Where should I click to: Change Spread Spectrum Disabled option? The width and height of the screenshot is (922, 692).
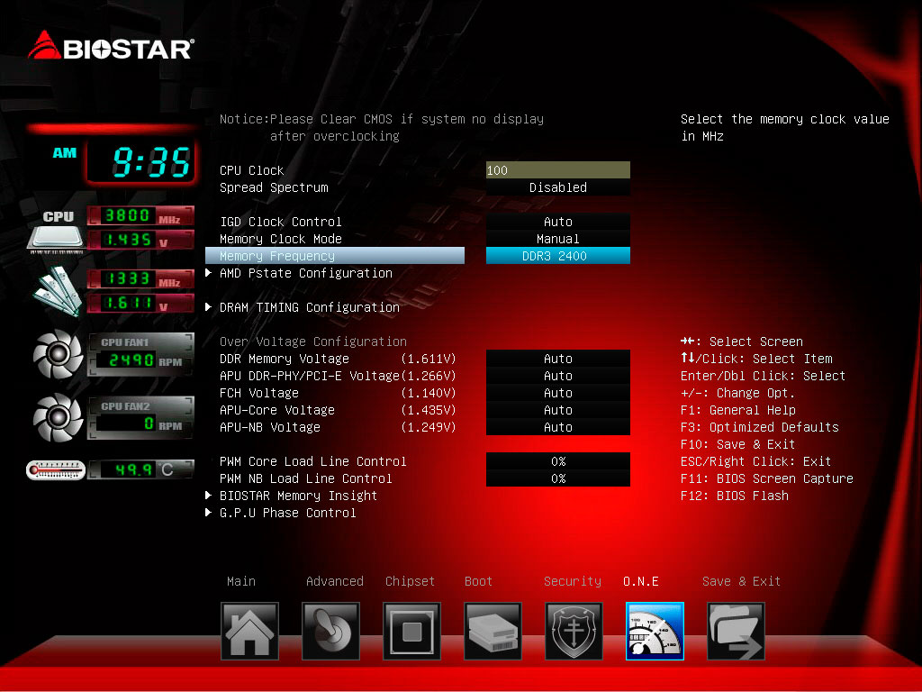tap(558, 187)
